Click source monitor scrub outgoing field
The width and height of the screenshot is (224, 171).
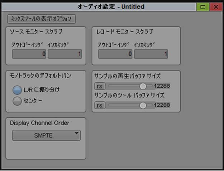pos(29,54)
